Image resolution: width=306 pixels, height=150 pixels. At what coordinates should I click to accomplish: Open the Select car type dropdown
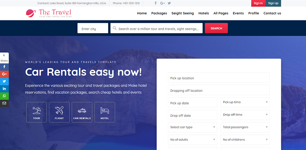tap(193, 127)
